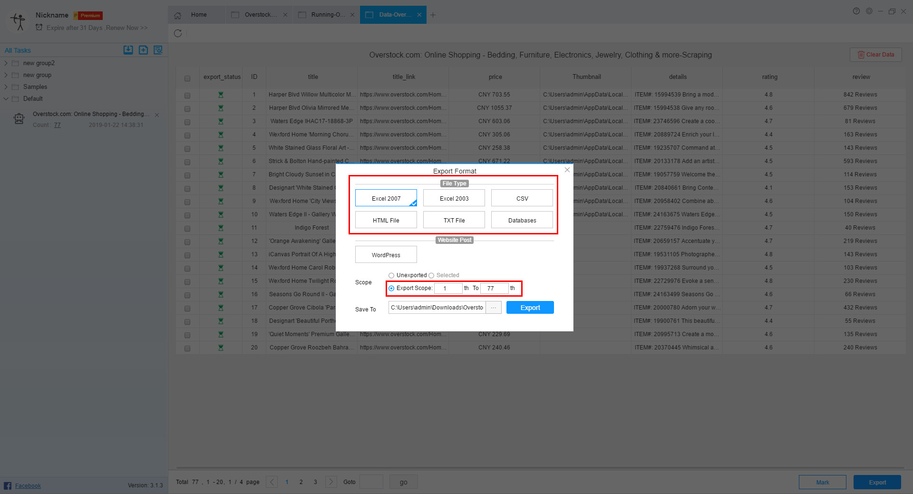Click the bottom-right Export button
Screen dimensions: 913x494
pos(877,482)
